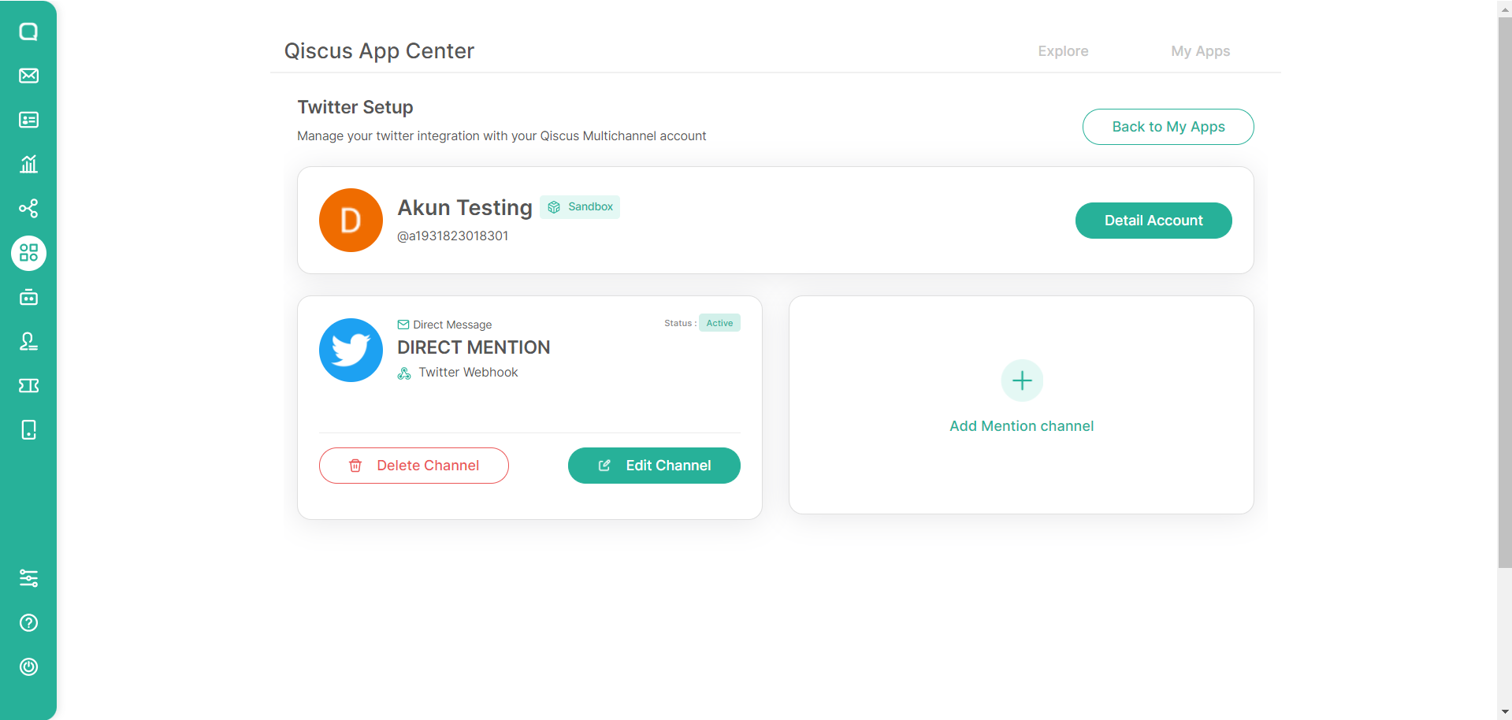
Task: Open the agent management sidebar icon
Action: [28, 341]
